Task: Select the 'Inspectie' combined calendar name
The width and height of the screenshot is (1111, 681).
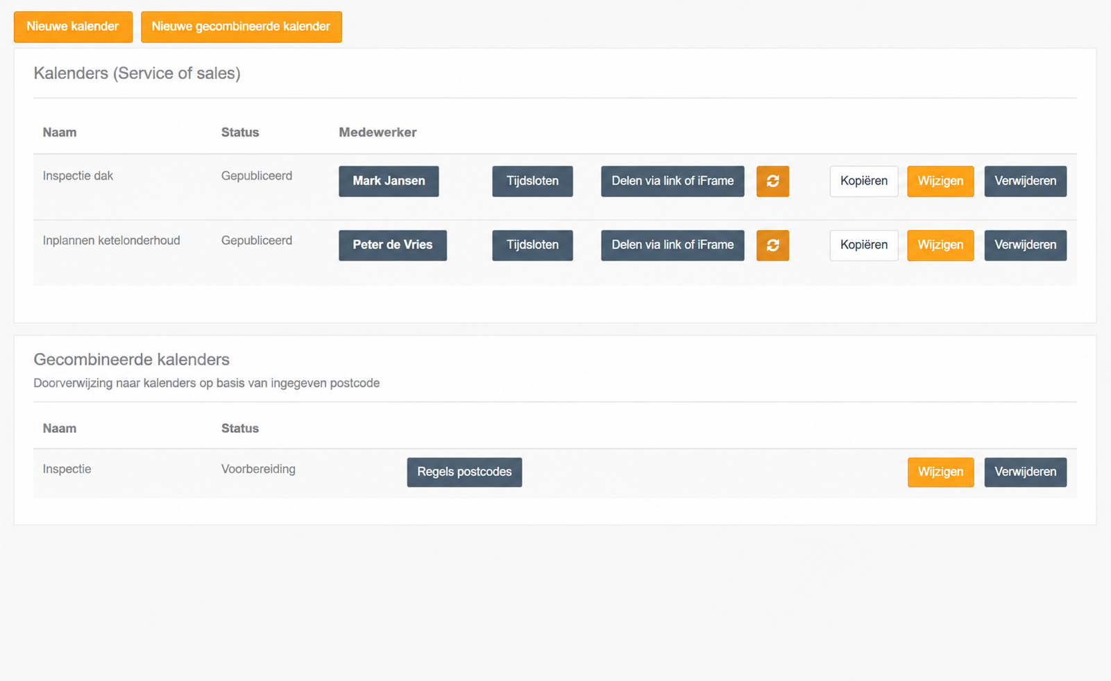Action: [67, 469]
